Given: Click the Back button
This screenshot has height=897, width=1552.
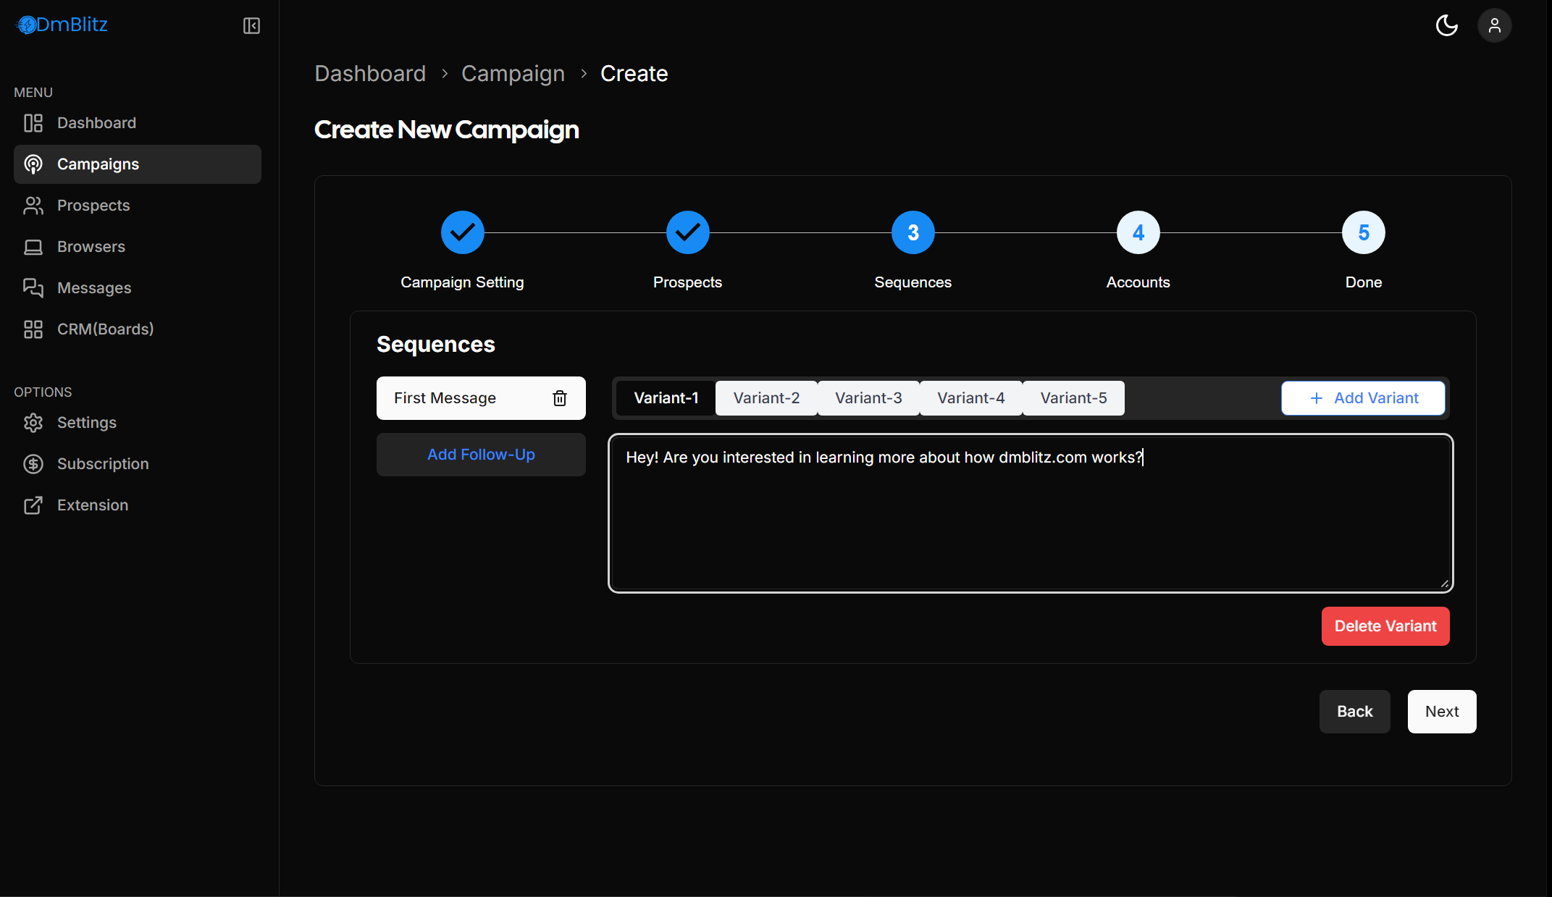Looking at the screenshot, I should 1354,712.
